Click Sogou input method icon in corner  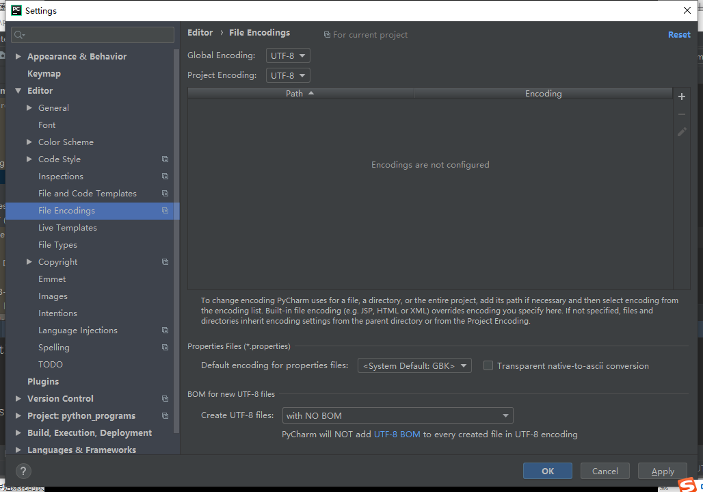tap(687, 485)
